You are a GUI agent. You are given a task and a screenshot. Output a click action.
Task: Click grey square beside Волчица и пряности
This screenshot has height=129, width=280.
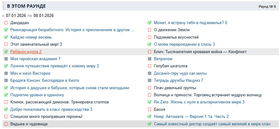tap(150, 95)
